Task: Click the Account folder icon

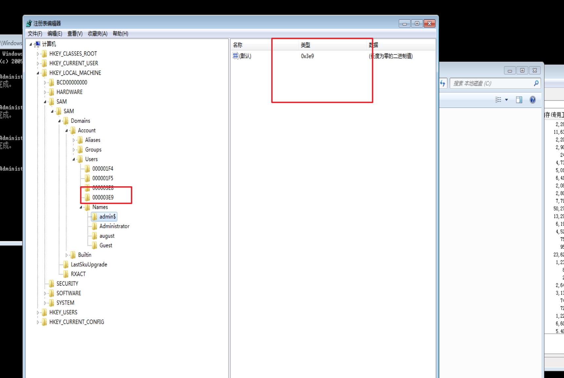Action: tap(73, 130)
